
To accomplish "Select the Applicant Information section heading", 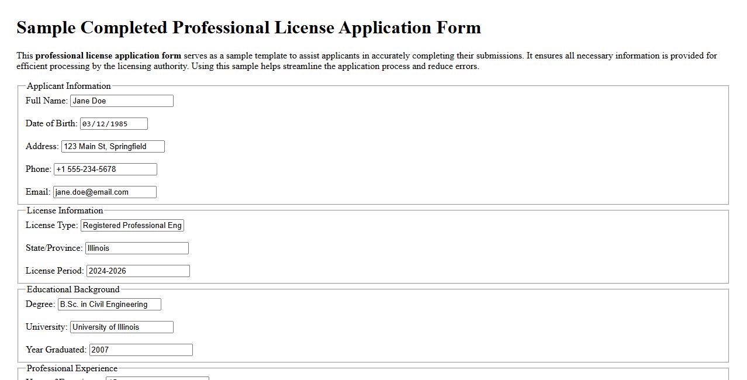I will point(68,86).
